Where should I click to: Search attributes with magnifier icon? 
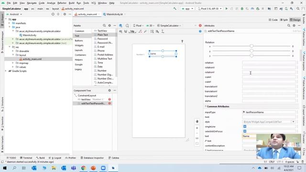pos(289,25)
